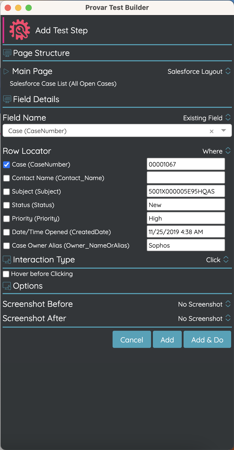The image size is (234, 450).
Task: Maximize the window with the green button
Action: point(29,8)
